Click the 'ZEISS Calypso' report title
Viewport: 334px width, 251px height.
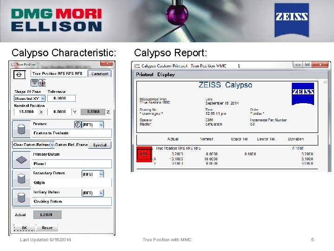coord(225,85)
